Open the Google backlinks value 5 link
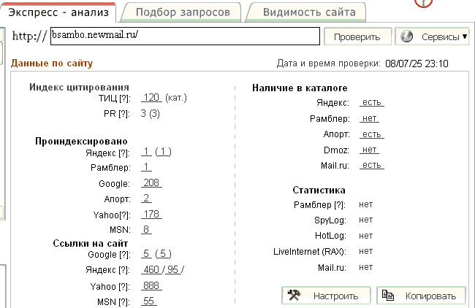Screen dimensions: 475x308 tap(146, 253)
